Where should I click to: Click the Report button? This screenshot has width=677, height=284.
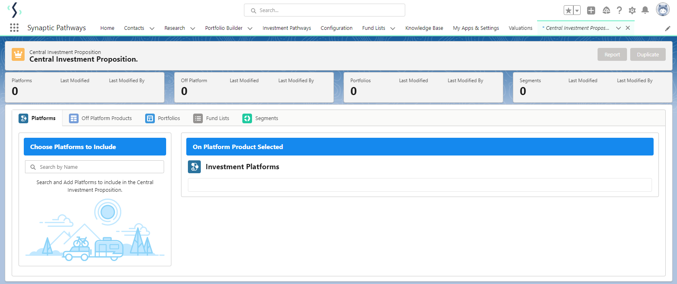click(612, 54)
